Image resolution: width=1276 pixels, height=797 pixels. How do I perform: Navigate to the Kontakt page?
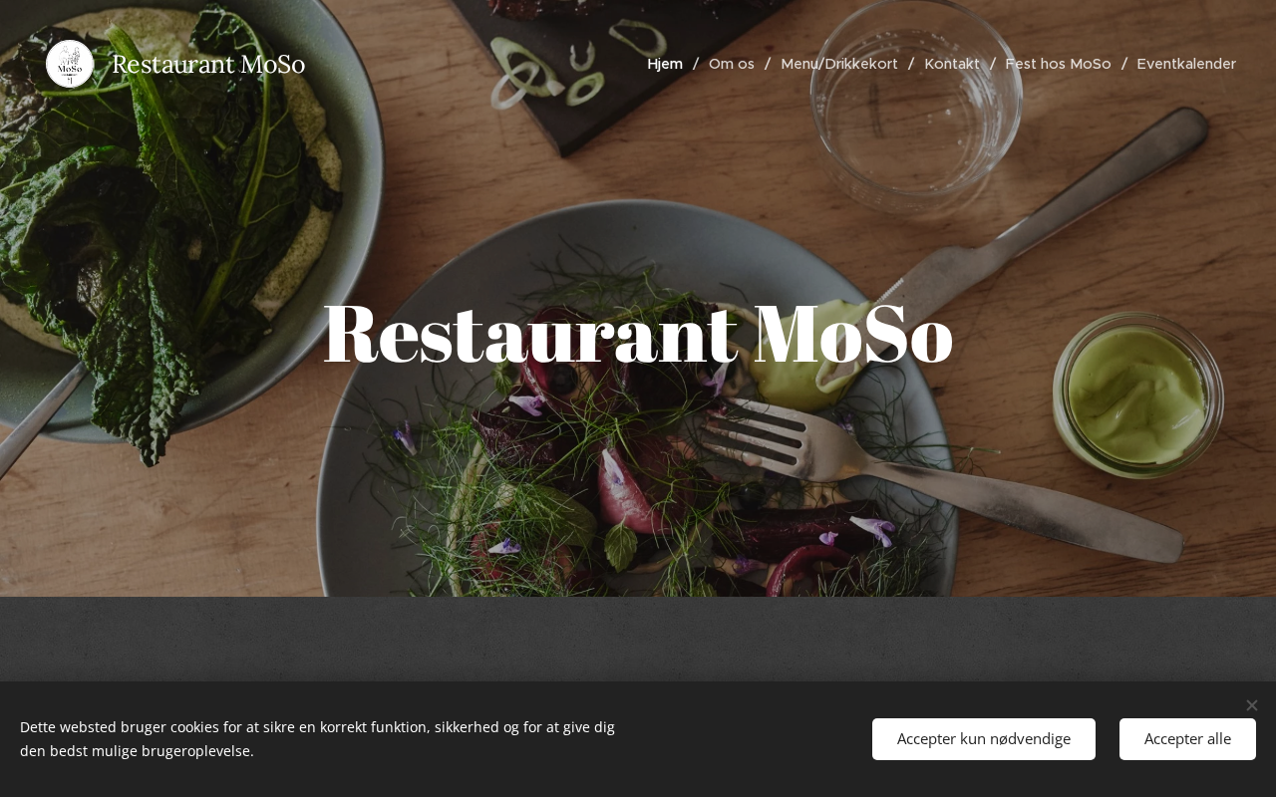pyautogui.click(x=952, y=64)
